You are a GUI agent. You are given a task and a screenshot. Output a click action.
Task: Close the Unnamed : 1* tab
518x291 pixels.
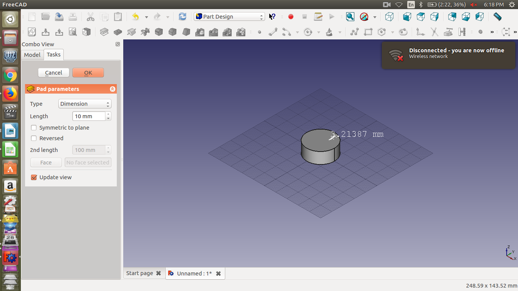[x=218, y=274]
